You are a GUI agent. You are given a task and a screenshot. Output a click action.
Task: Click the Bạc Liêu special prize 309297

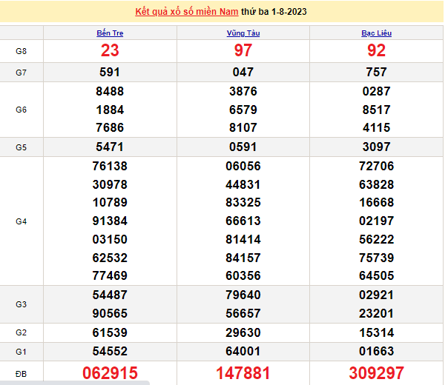(376, 372)
